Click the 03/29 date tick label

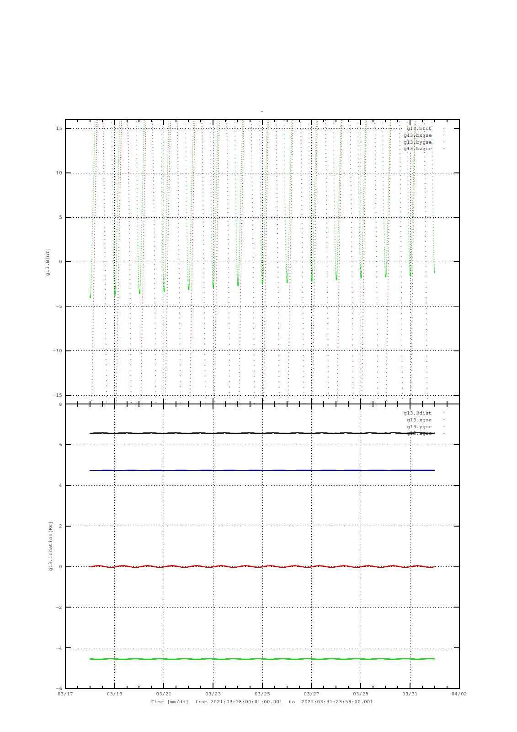(361, 694)
